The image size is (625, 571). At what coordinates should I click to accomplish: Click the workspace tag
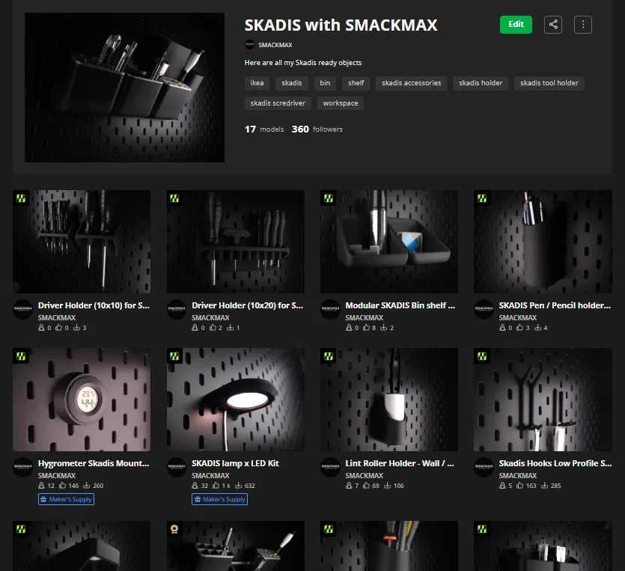pyautogui.click(x=340, y=103)
